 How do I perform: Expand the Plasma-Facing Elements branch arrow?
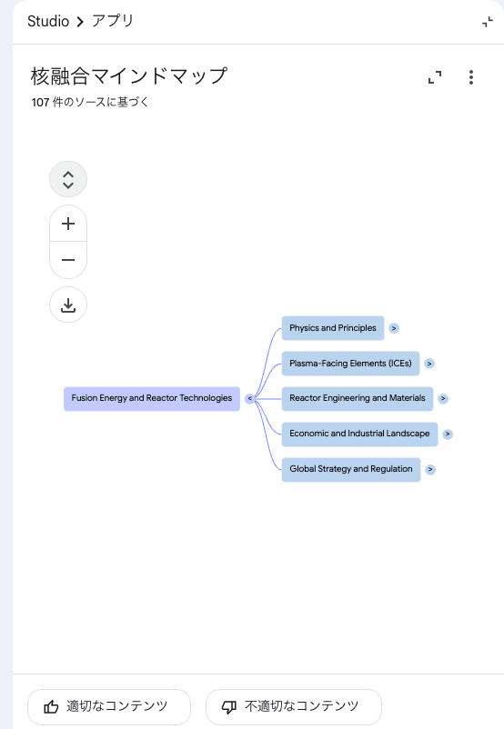pyautogui.click(x=429, y=364)
